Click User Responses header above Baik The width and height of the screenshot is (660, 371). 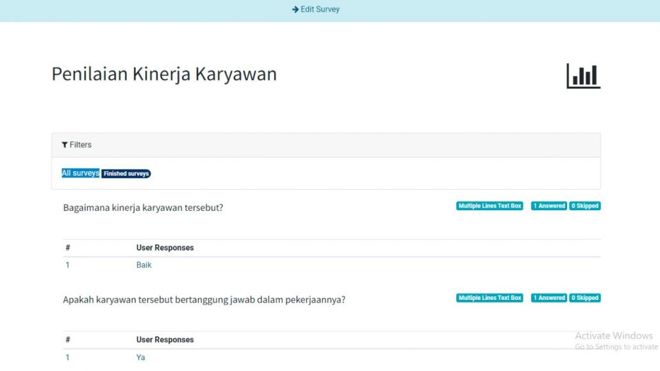(x=165, y=247)
